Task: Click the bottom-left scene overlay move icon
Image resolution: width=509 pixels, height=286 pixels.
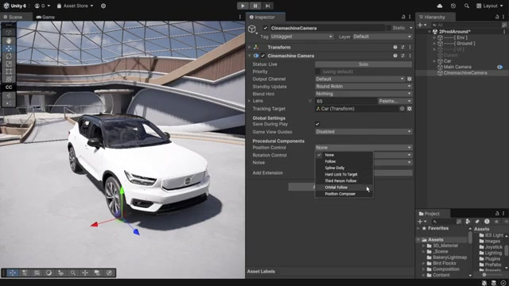Action: tap(13, 273)
